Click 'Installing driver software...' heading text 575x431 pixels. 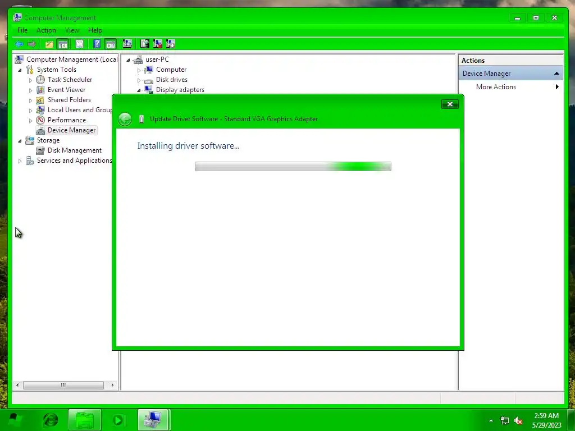click(x=188, y=146)
